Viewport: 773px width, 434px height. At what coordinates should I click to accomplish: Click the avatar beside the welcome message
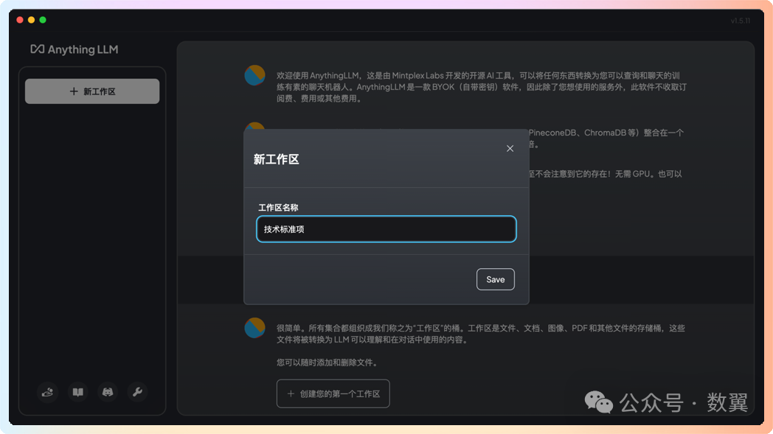(255, 75)
